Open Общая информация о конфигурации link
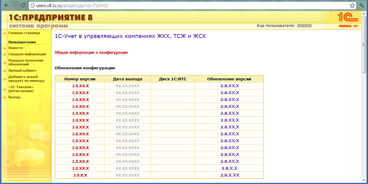This screenshot has height=184, width=368. 91,53
